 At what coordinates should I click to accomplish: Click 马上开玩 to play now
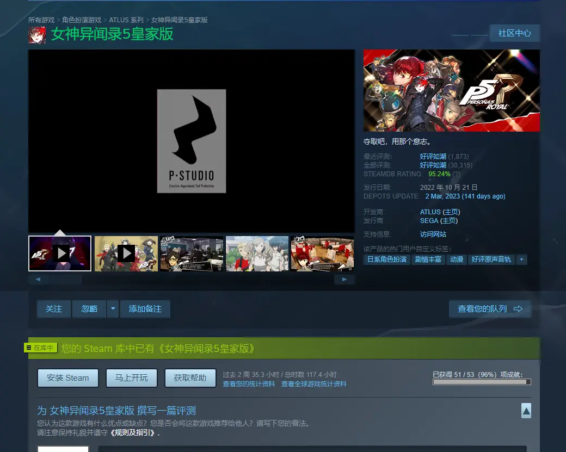tap(131, 377)
